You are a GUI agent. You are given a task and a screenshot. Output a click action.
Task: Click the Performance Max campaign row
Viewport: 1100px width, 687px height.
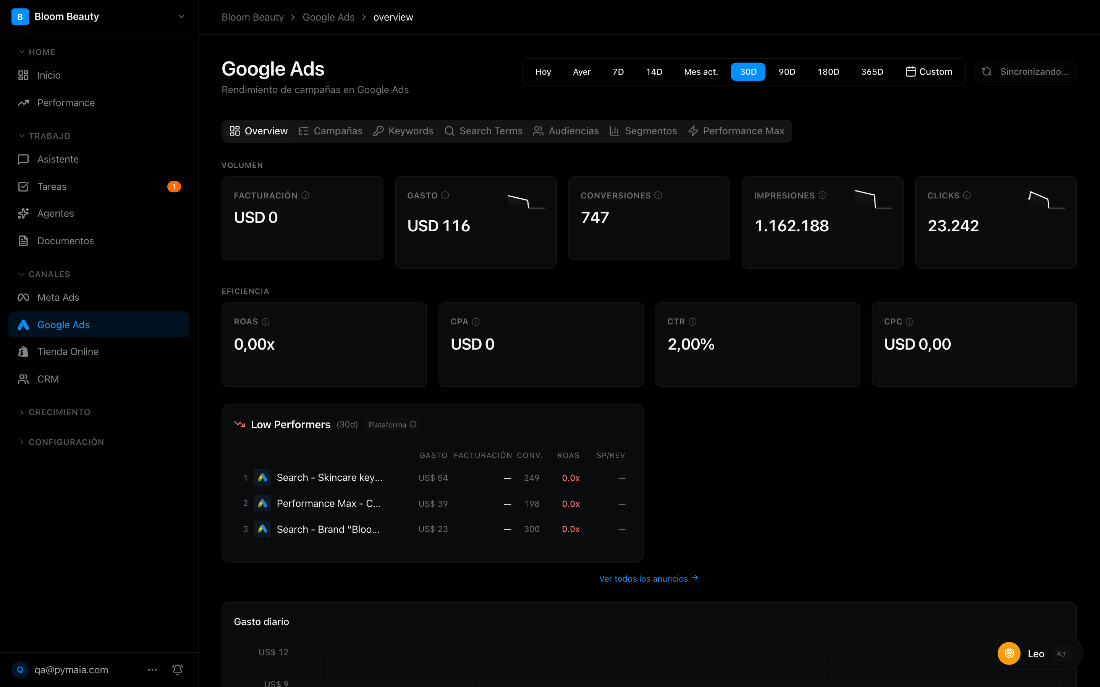point(433,503)
